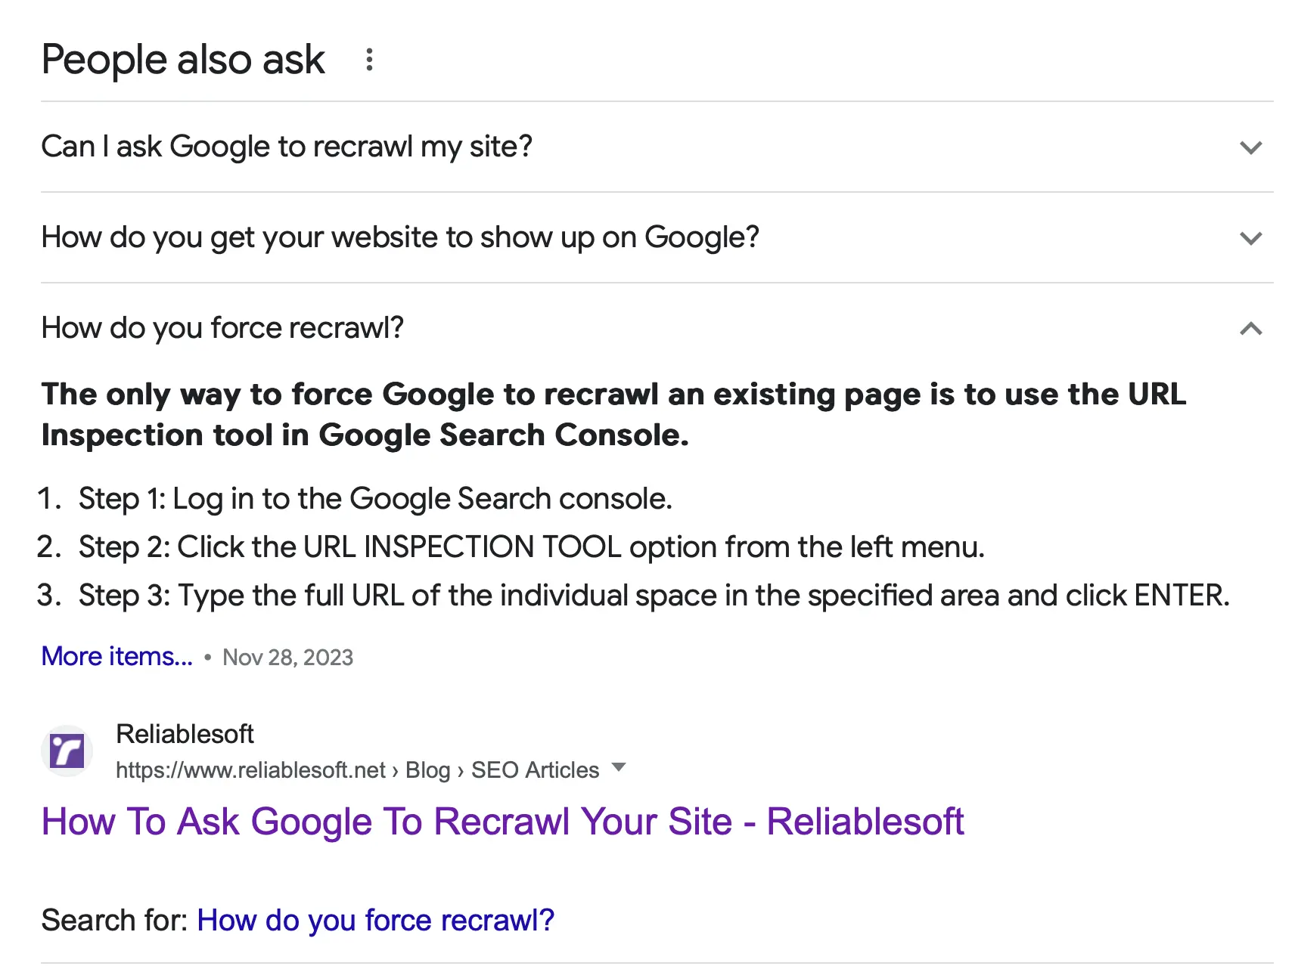Click Step 1 Log in to Google Search console
This screenshot has height=966, width=1298.
coord(375,499)
